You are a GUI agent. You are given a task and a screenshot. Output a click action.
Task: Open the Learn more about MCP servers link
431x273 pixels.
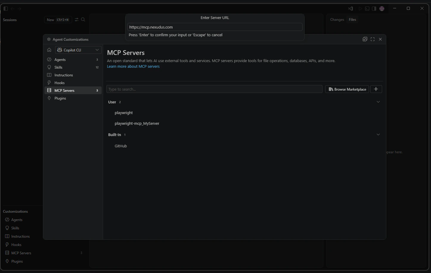pyautogui.click(x=133, y=66)
